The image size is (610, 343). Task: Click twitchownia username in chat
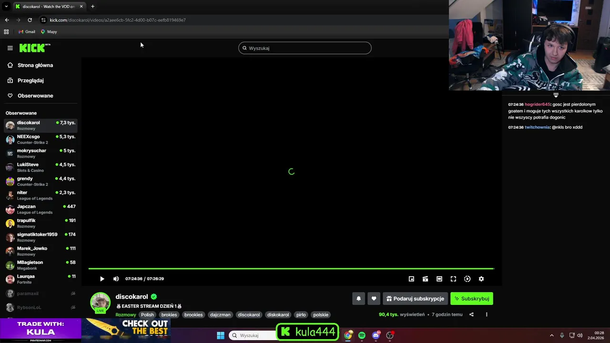(538, 127)
